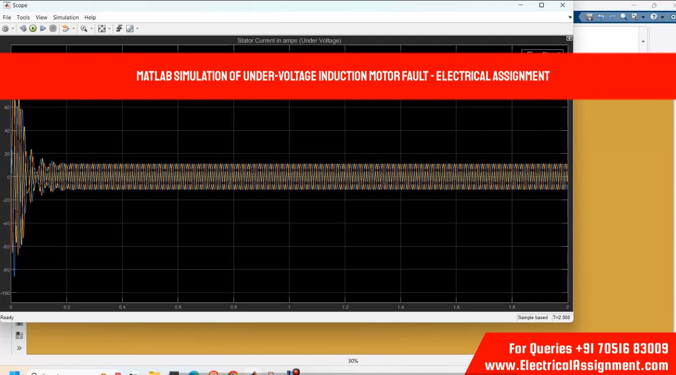
Task: Click the Scale Axes Limits icon
Action: [102, 28]
